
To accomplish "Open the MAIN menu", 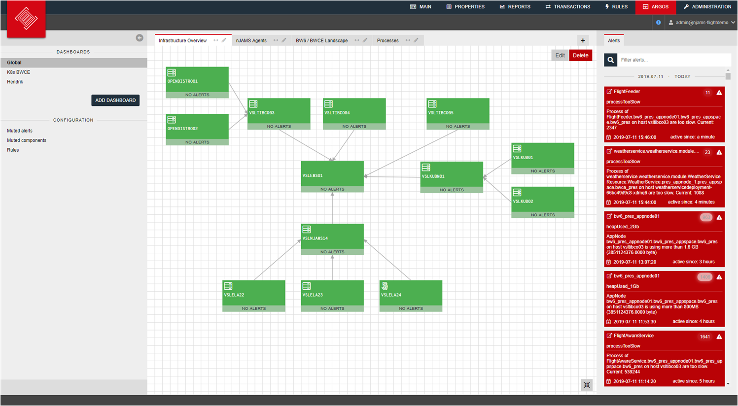I will tap(421, 7).
